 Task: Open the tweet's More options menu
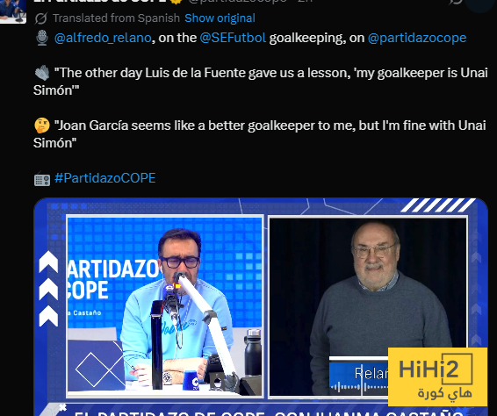click(480, 4)
